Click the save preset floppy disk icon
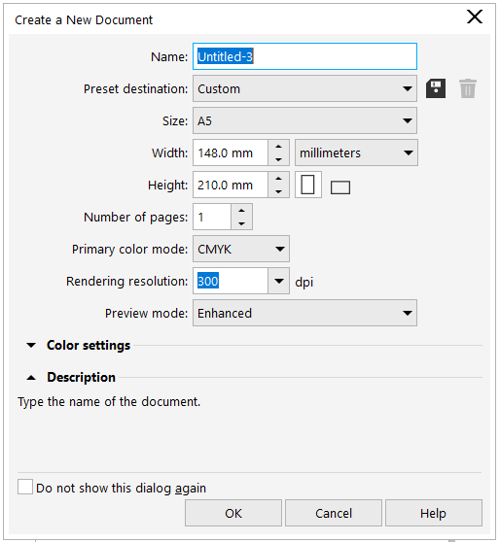The image size is (500, 542). click(x=436, y=88)
